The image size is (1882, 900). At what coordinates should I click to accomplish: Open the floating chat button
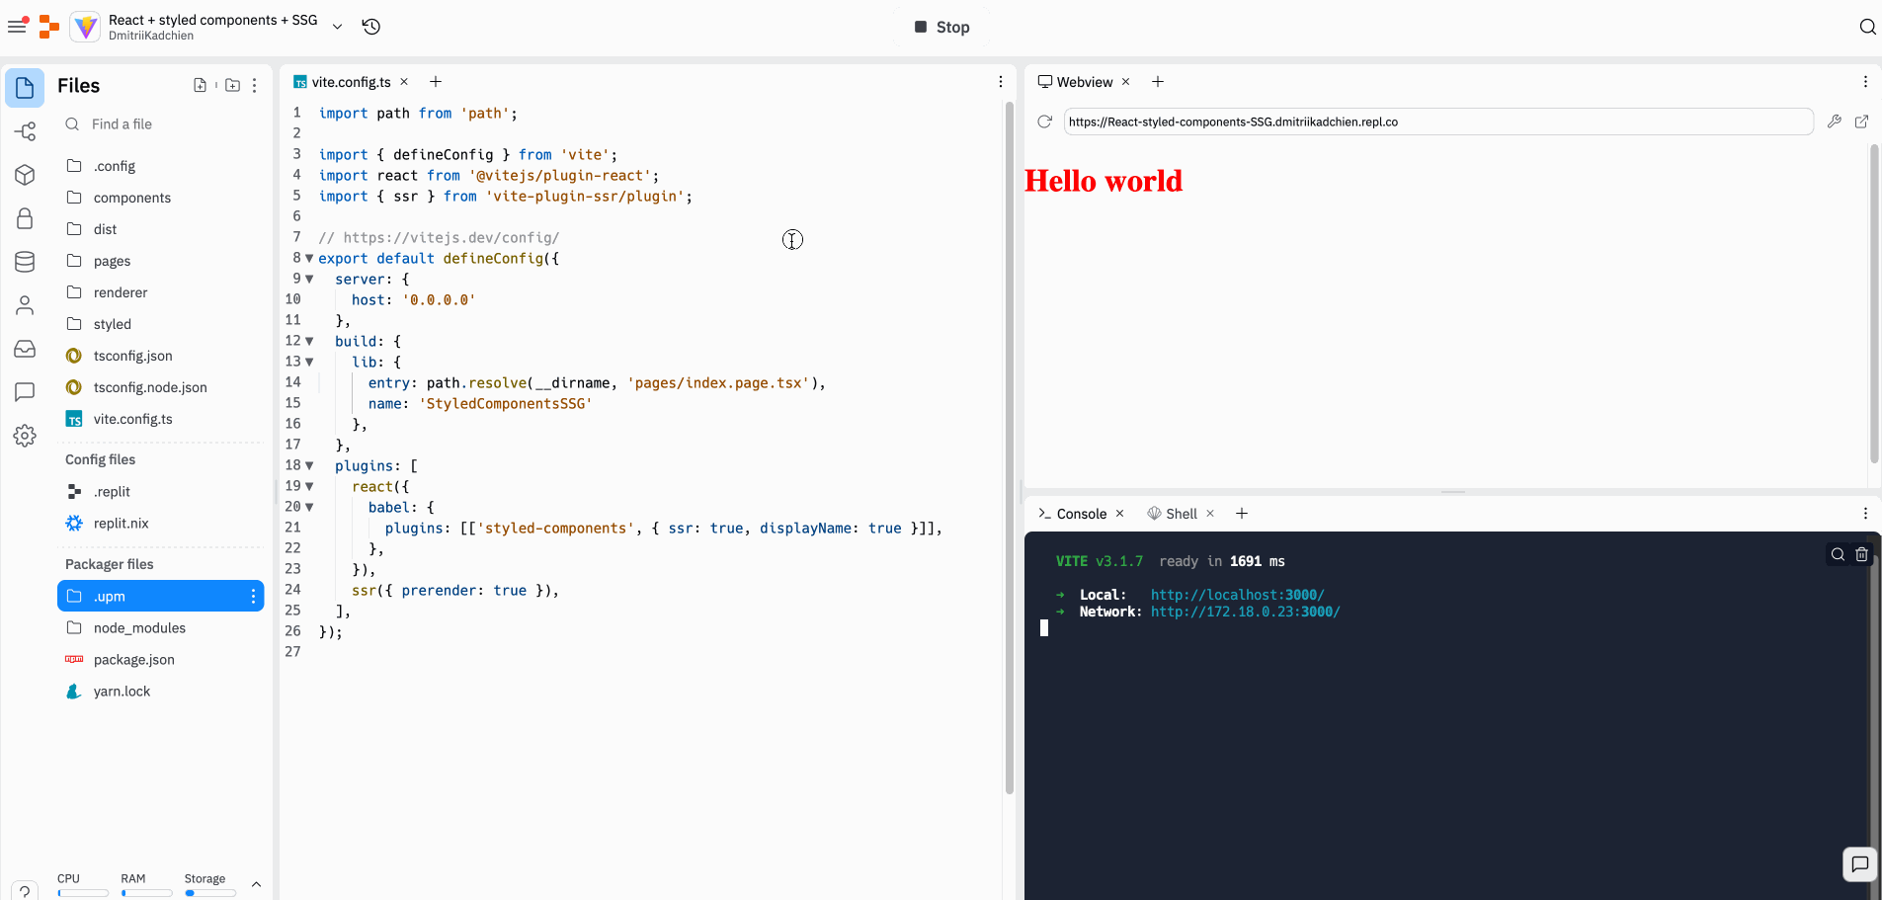(x=1859, y=864)
